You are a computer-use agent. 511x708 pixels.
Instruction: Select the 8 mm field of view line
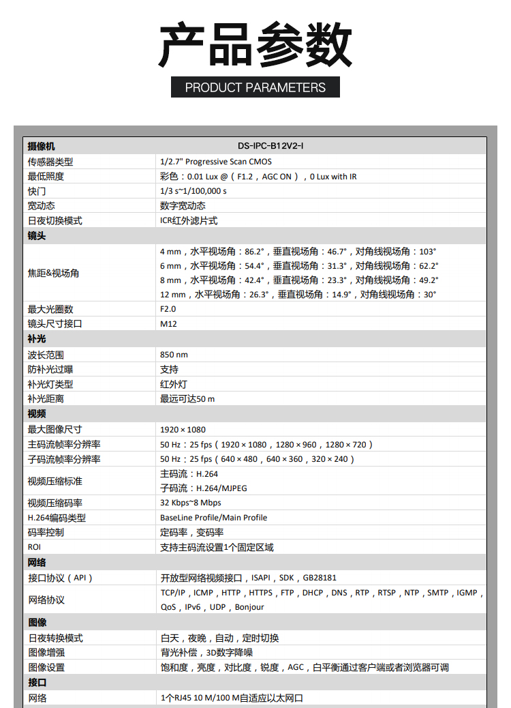click(299, 280)
